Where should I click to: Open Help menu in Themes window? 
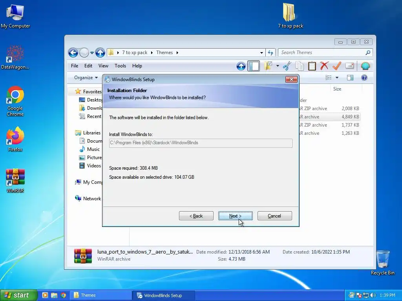coord(137,66)
